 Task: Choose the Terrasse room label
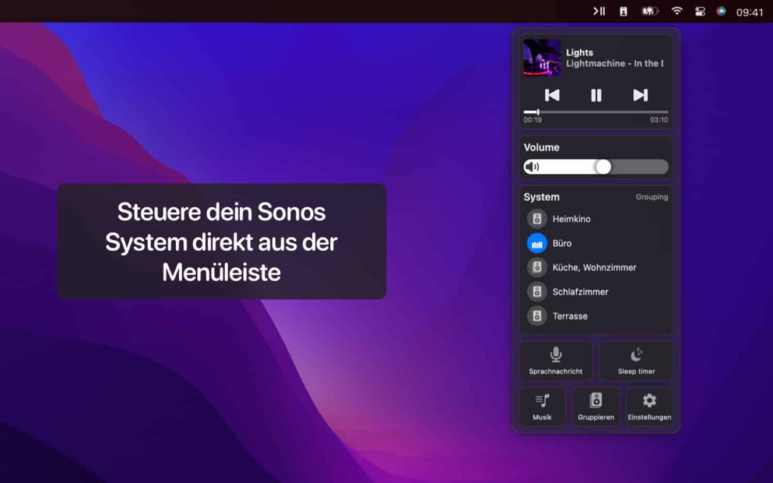coord(570,316)
